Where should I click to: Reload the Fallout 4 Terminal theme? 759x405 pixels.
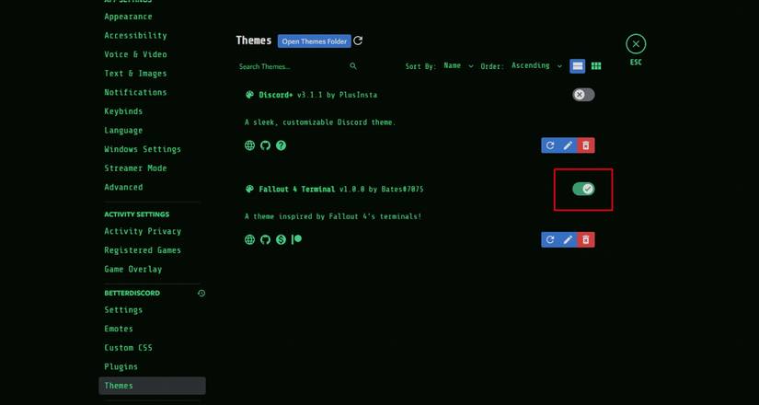coord(550,239)
